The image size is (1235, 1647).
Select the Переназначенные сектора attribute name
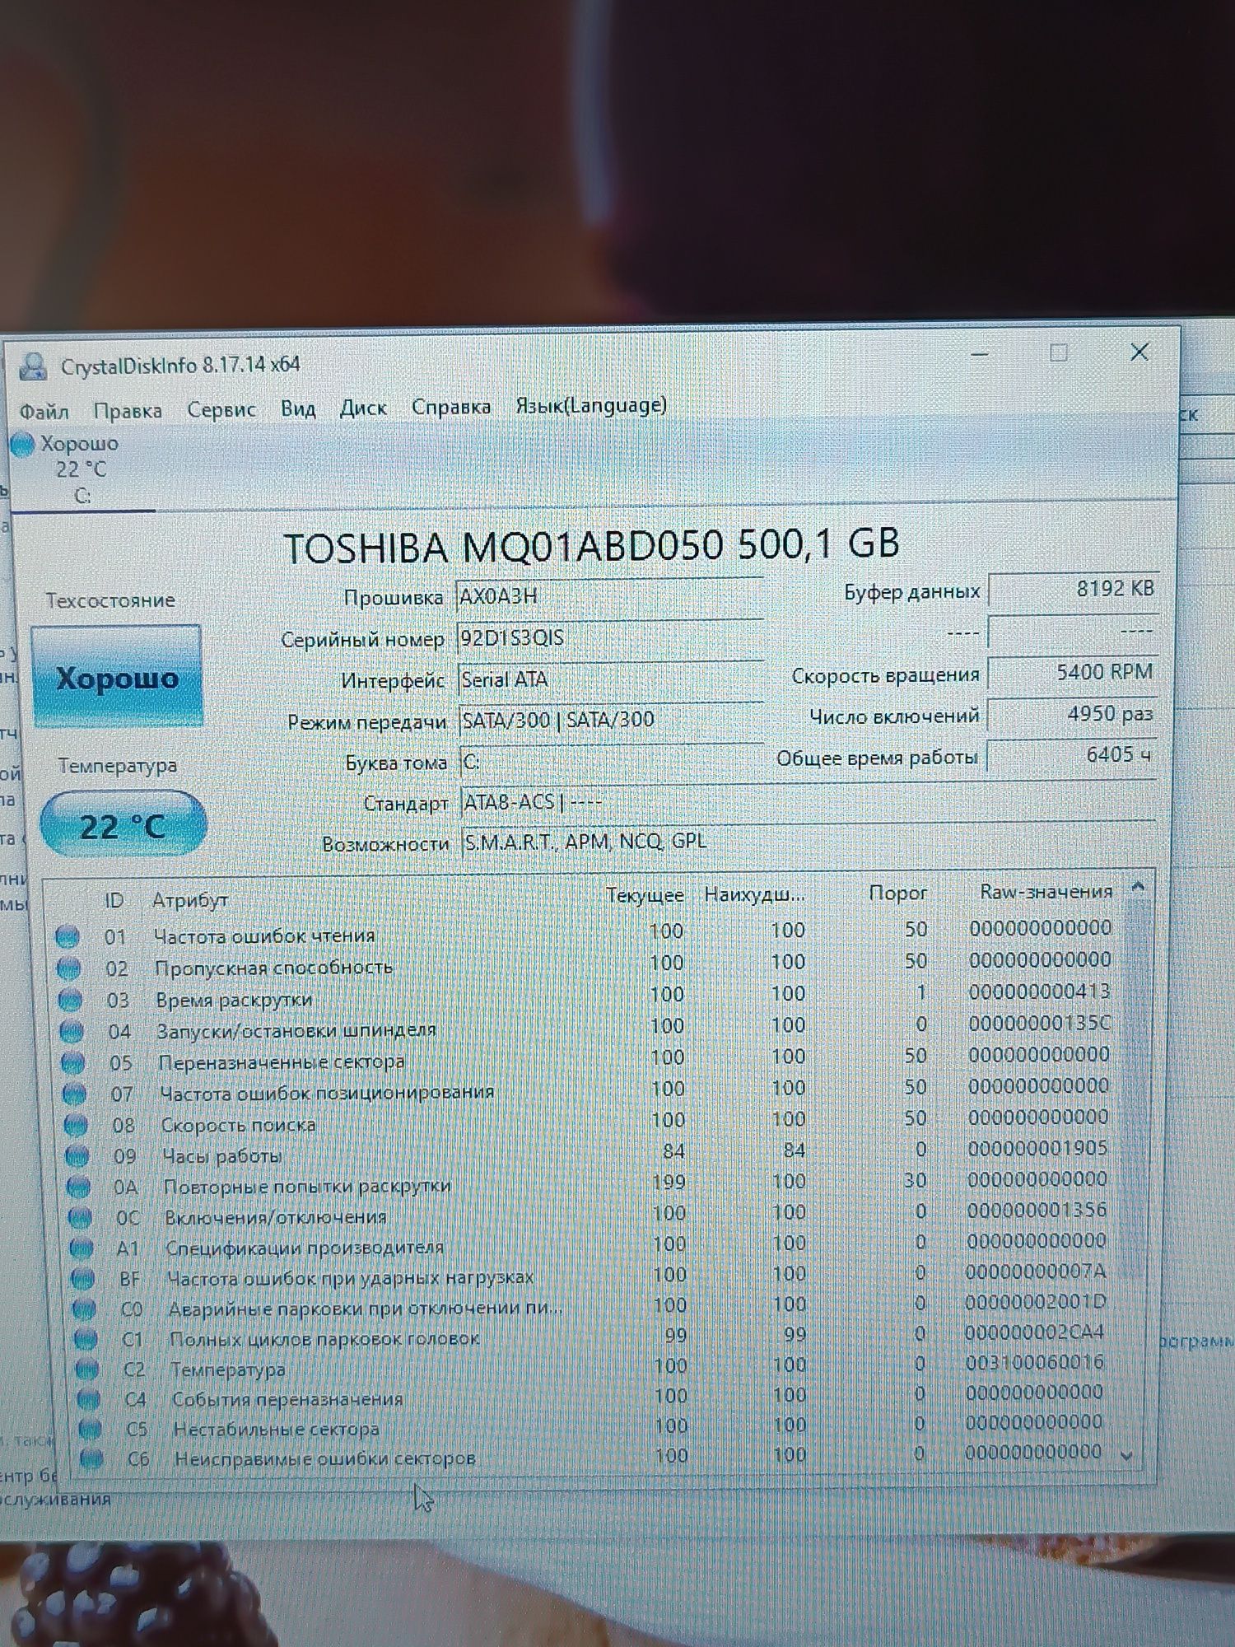282,1062
